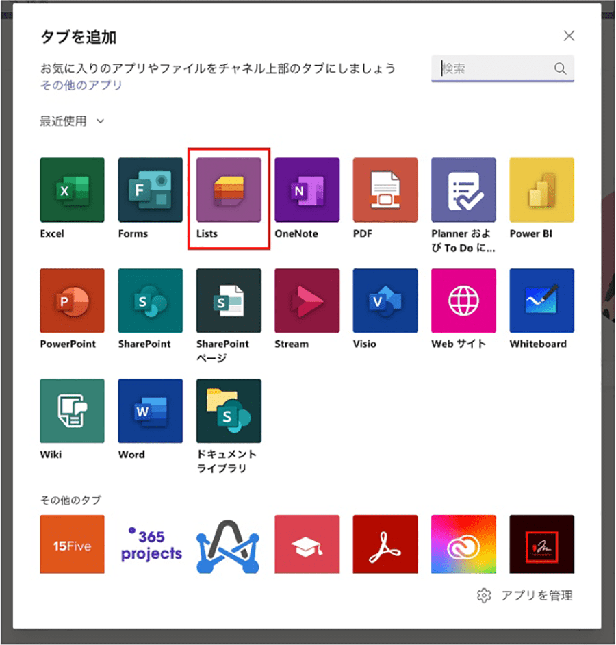Open the 365 projects app
Viewport: 616px width, 645px height.
point(150,544)
